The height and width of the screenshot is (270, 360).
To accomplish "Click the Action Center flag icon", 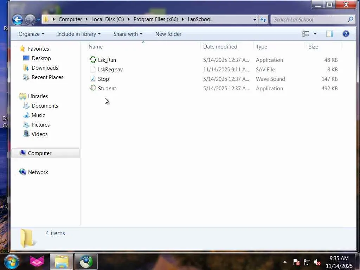I will click(296, 262).
